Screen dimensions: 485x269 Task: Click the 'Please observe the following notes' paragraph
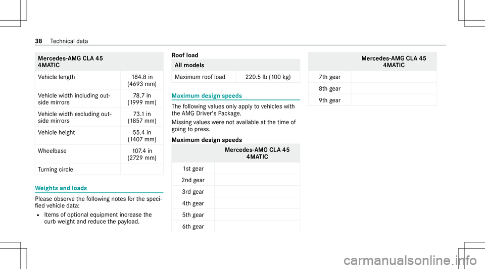pos(99,202)
